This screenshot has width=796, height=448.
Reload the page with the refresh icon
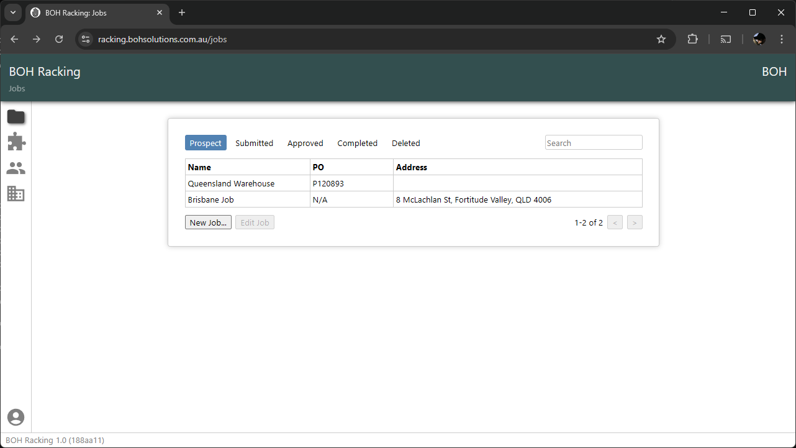tap(59, 39)
